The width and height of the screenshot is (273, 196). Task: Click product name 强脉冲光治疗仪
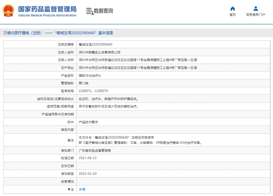pos(90,76)
